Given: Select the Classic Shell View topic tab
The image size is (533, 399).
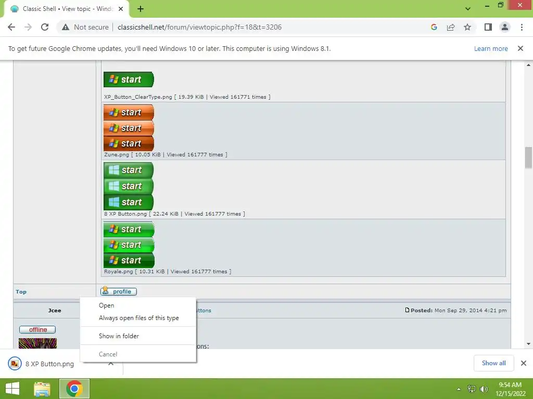Looking at the screenshot, I should [x=67, y=9].
